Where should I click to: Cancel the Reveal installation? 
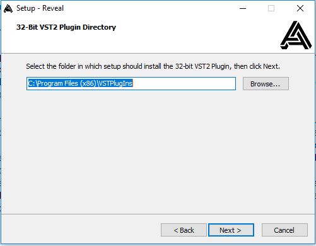284,230
